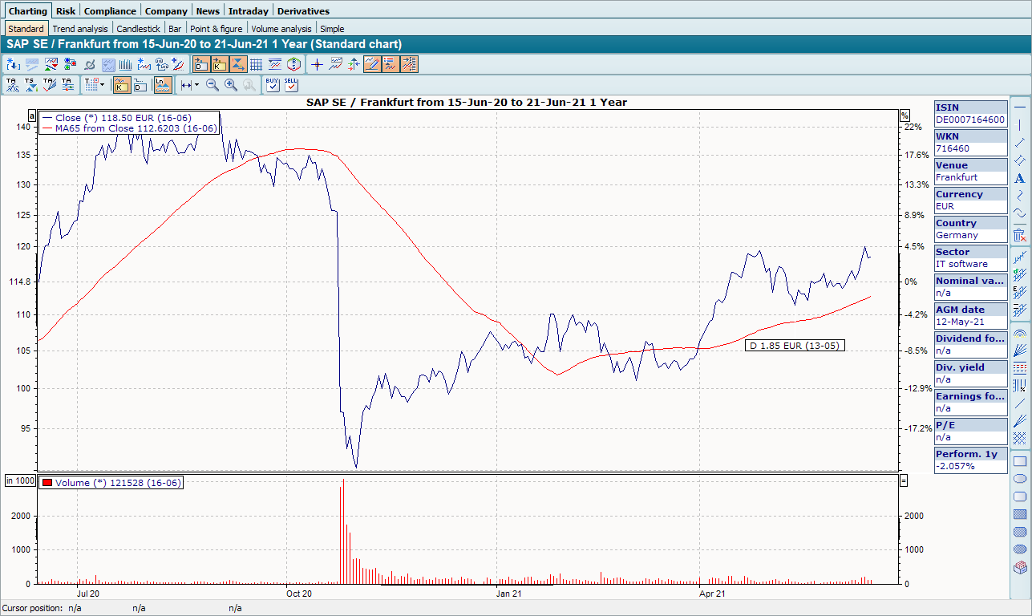Toggle the SELL signals checkbox

click(291, 84)
